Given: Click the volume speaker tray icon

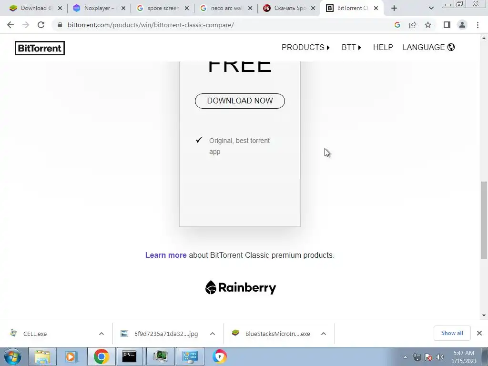Looking at the screenshot, I should coord(440,357).
